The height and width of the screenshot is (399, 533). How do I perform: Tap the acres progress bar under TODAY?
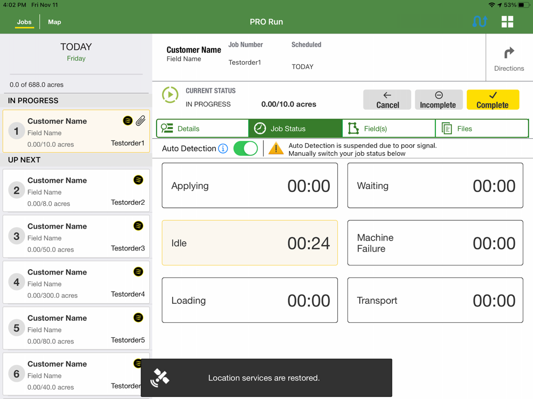[x=76, y=74]
